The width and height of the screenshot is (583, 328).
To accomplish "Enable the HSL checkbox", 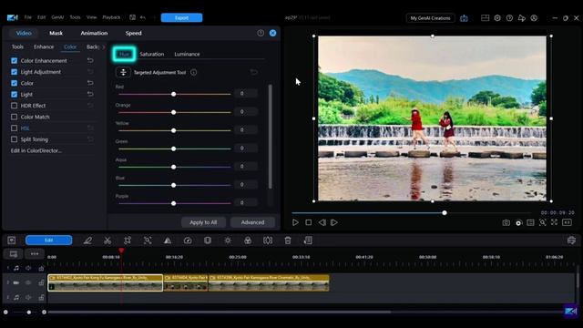I will pyautogui.click(x=15, y=128).
